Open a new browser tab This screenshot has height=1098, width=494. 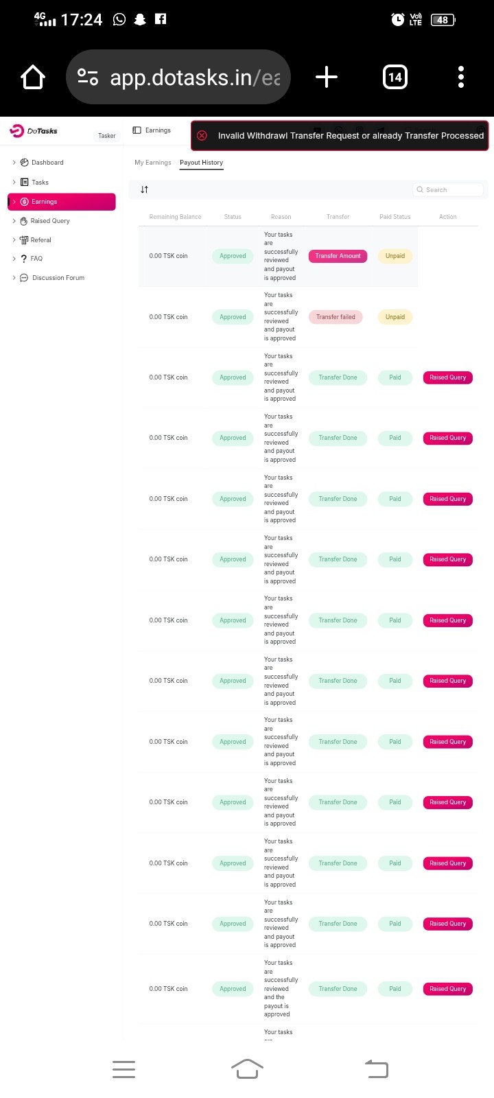click(x=327, y=77)
